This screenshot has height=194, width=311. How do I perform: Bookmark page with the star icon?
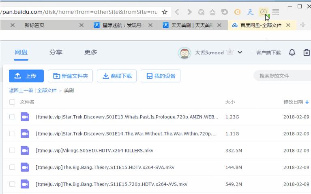coord(165,12)
